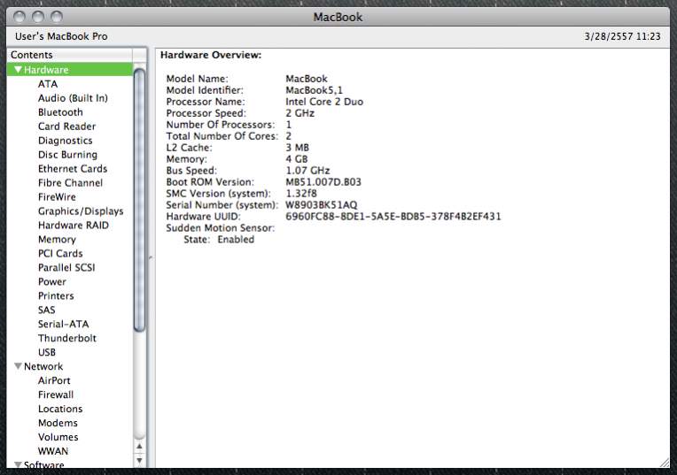This screenshot has height=475, width=677.
Task: Select the USB hardware item
Action: 47,352
